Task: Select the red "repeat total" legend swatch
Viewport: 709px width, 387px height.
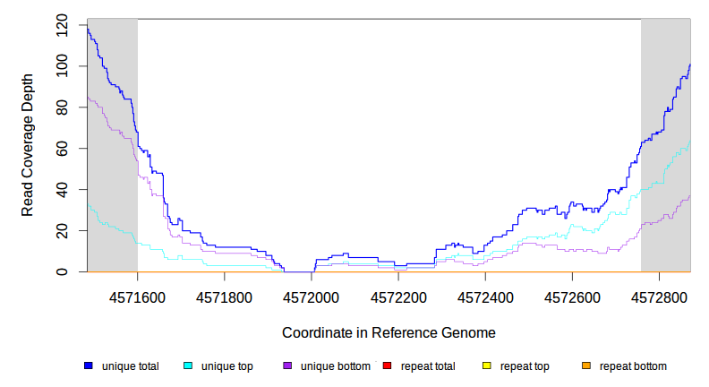Action: coord(387,366)
